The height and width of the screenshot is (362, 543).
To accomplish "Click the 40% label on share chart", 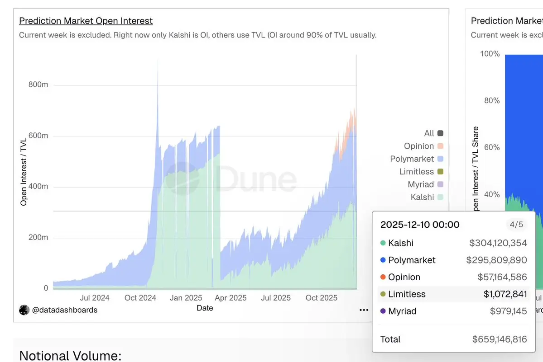I will (x=492, y=194).
